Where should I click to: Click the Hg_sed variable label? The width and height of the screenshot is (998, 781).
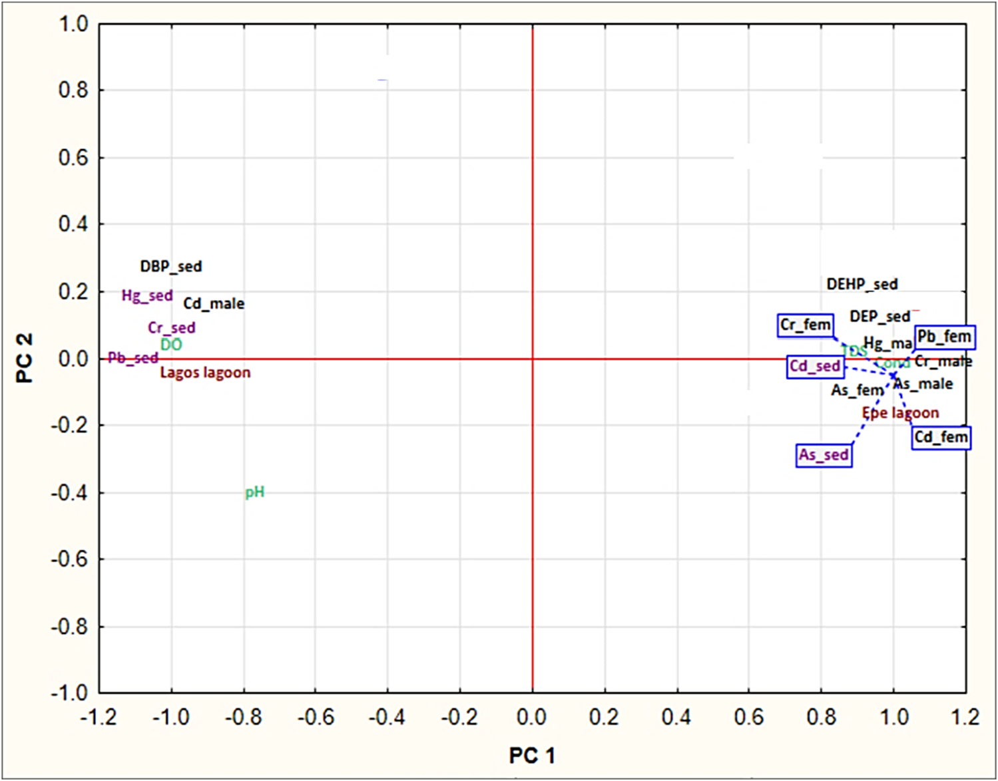click(x=146, y=295)
